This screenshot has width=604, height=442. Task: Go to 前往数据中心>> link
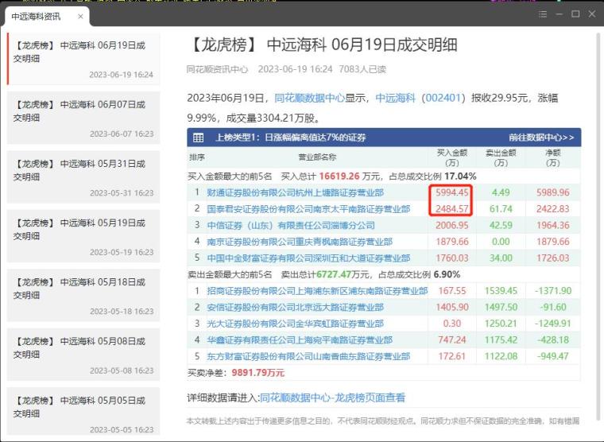[x=541, y=138]
